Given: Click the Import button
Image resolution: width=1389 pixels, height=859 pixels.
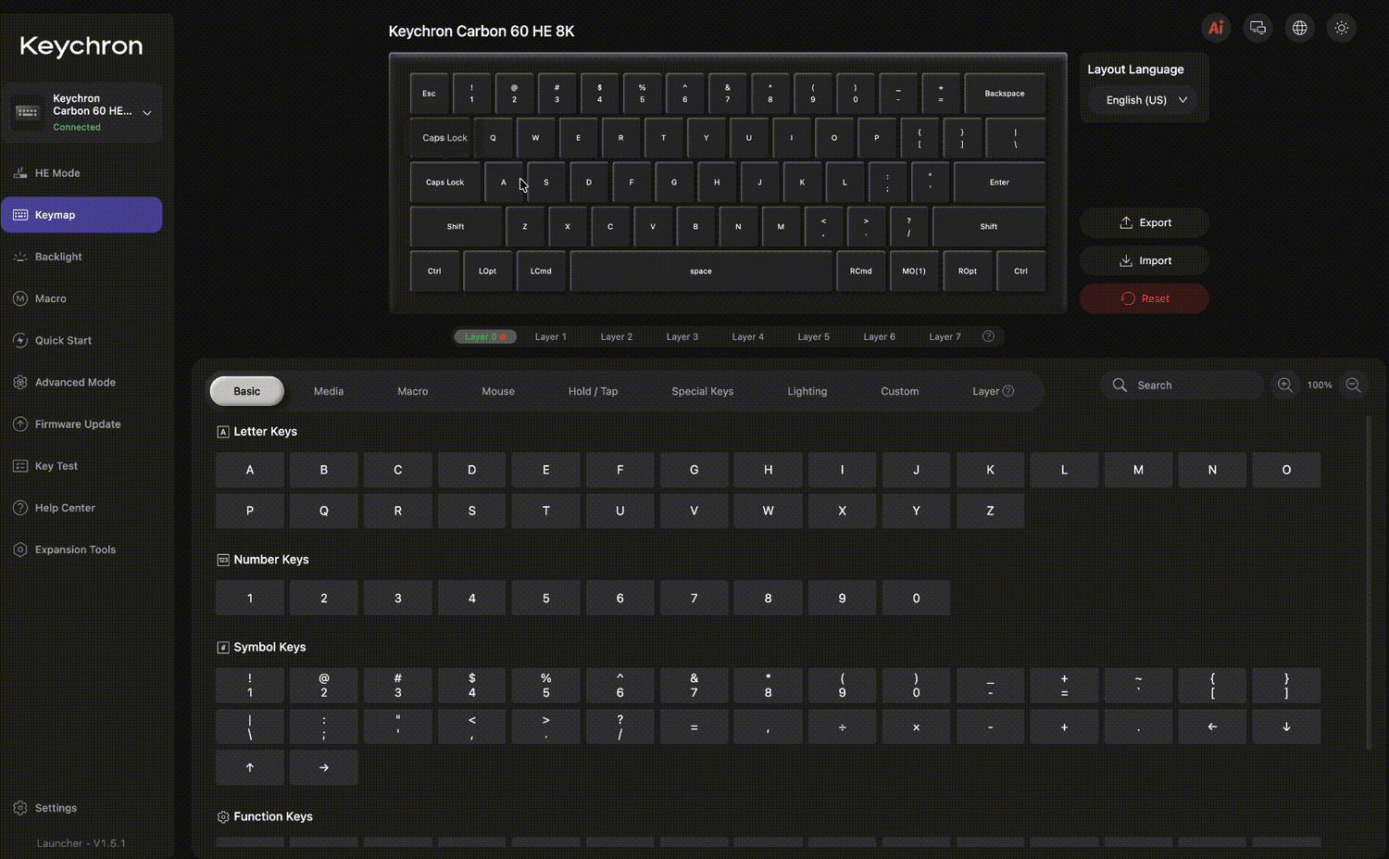Looking at the screenshot, I should (1145, 260).
